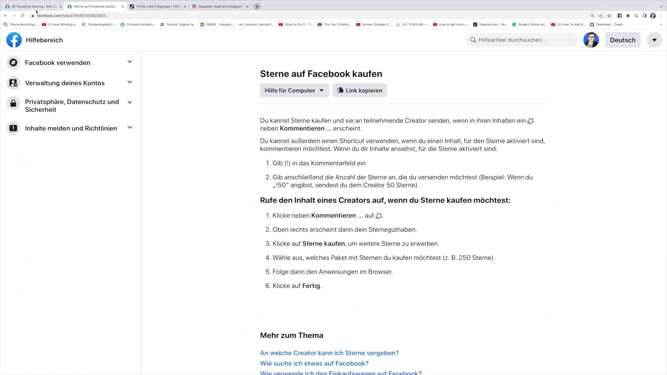Focus the Hilfeartikel durchsuchen search field
Screen dimensions: 667x375
click(x=521, y=40)
